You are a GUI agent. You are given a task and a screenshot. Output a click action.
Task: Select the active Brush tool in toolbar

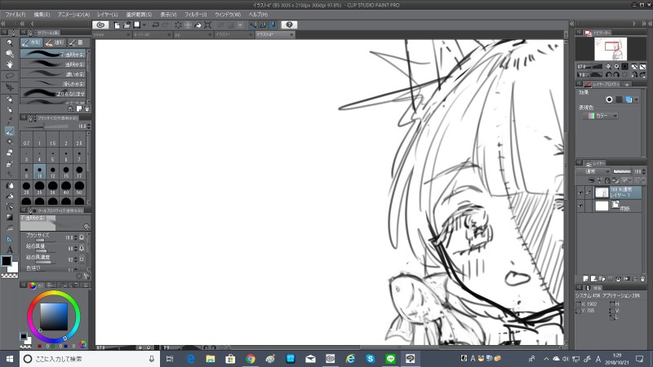point(10,131)
